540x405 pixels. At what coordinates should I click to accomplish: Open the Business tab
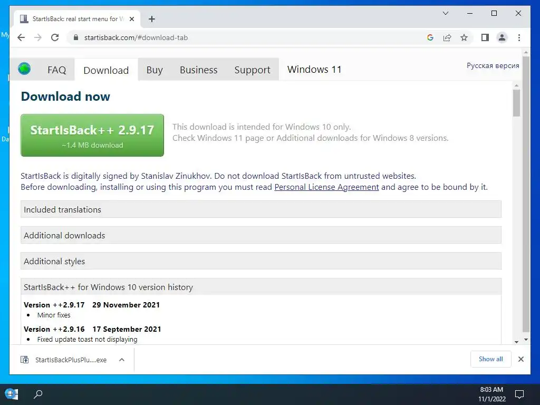[198, 70]
